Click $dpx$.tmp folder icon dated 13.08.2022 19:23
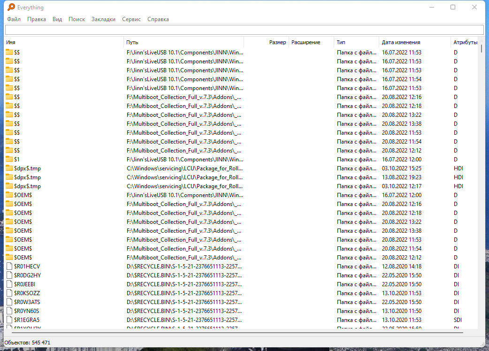The height and width of the screenshot is (351, 489). (x=9, y=177)
